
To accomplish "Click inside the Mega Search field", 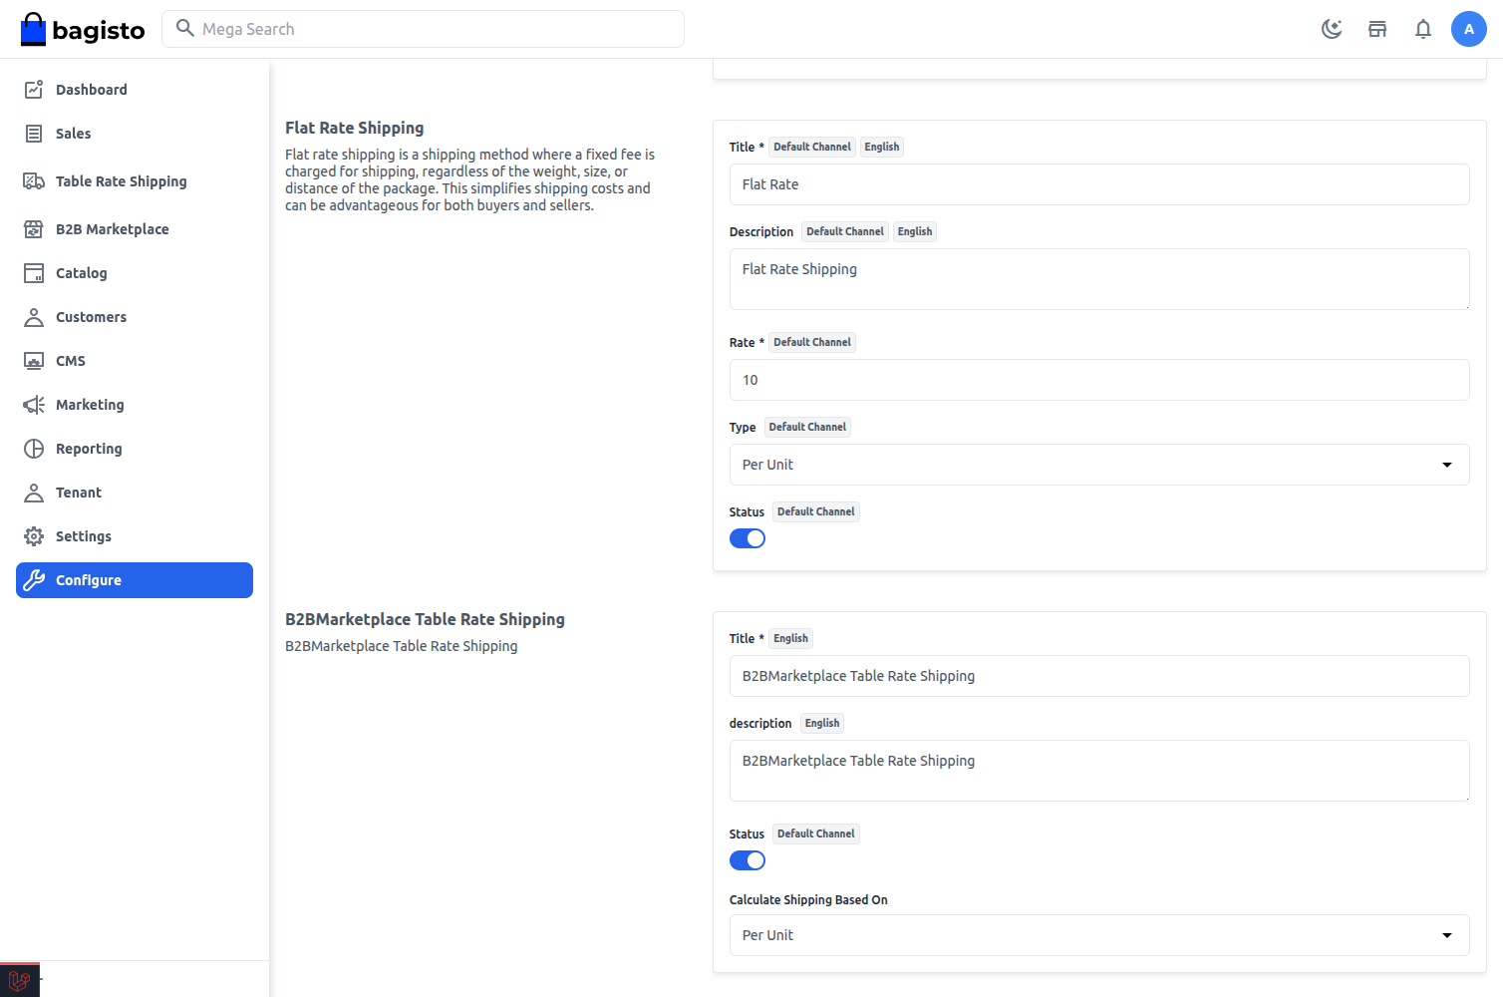I will [423, 29].
